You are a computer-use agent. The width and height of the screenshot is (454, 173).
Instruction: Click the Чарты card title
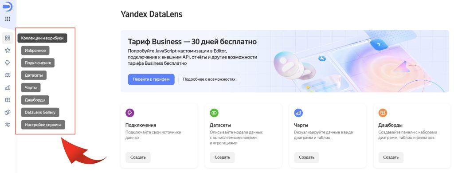301,125
